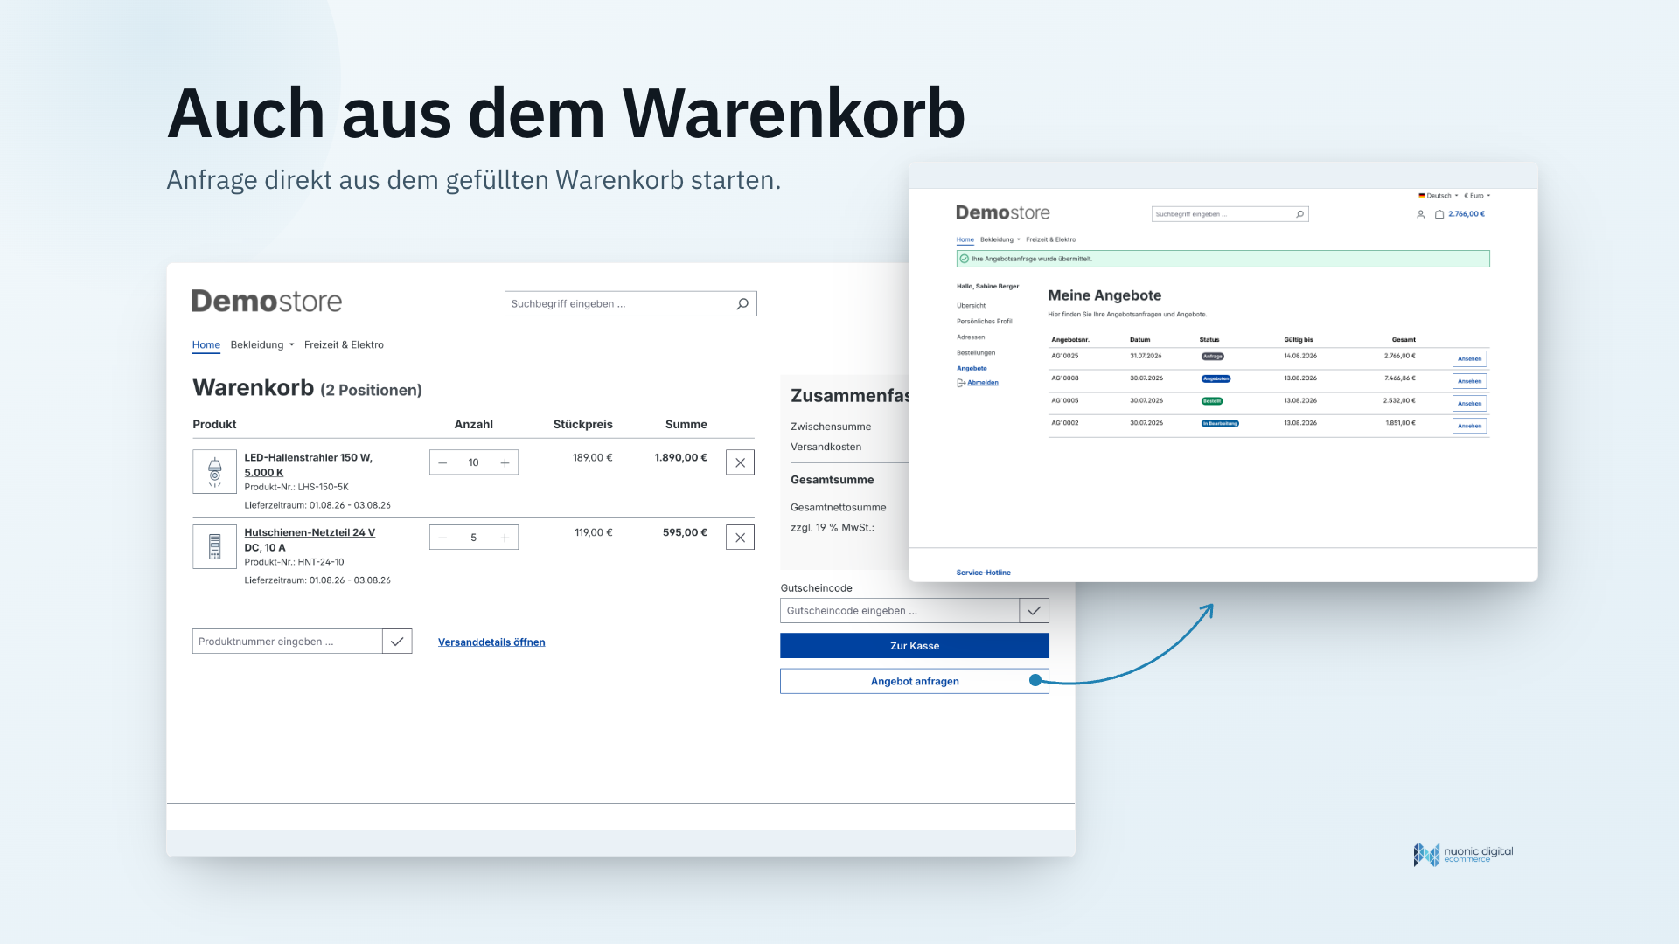Viewport: 1679px width, 944px height.
Task: Open the Hutschienen-Netzteil product thumbnail
Action: (x=214, y=547)
